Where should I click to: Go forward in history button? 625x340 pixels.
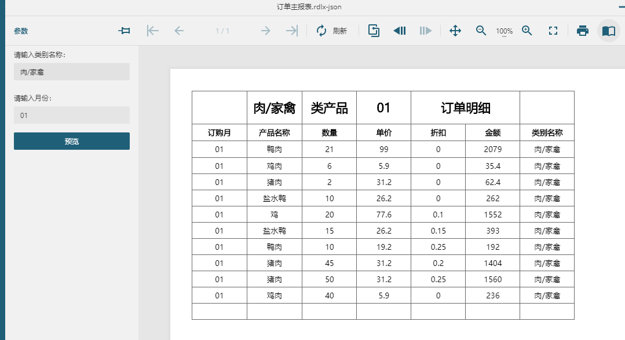425,31
